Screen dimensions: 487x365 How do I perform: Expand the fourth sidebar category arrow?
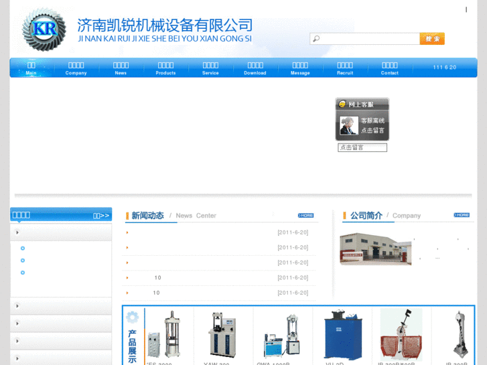click(17, 341)
